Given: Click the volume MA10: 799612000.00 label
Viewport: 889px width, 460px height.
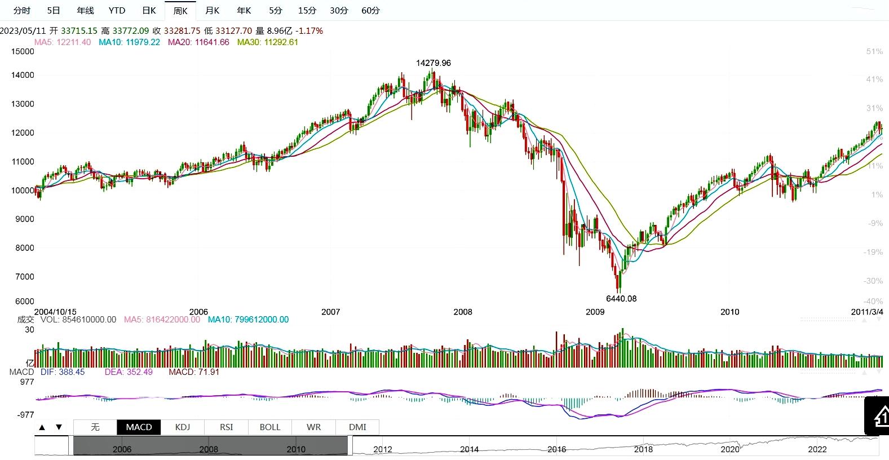Looking at the screenshot, I should click(x=248, y=320).
